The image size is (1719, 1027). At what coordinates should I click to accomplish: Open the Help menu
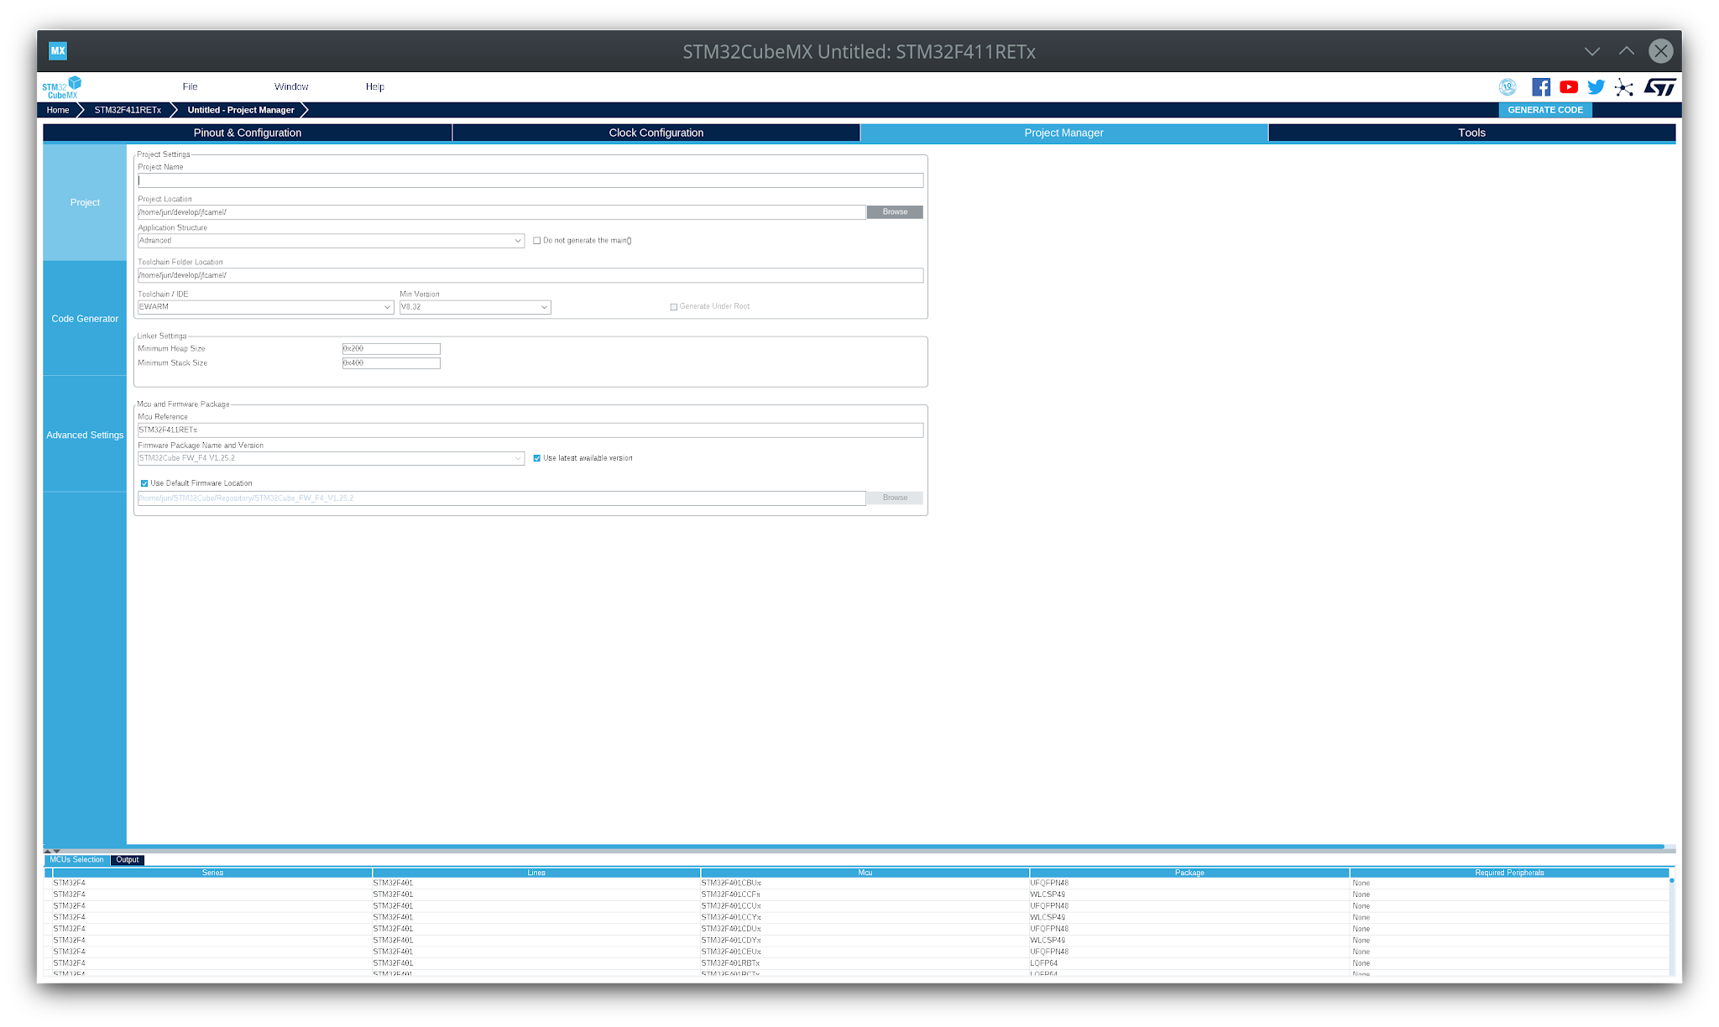(x=375, y=87)
